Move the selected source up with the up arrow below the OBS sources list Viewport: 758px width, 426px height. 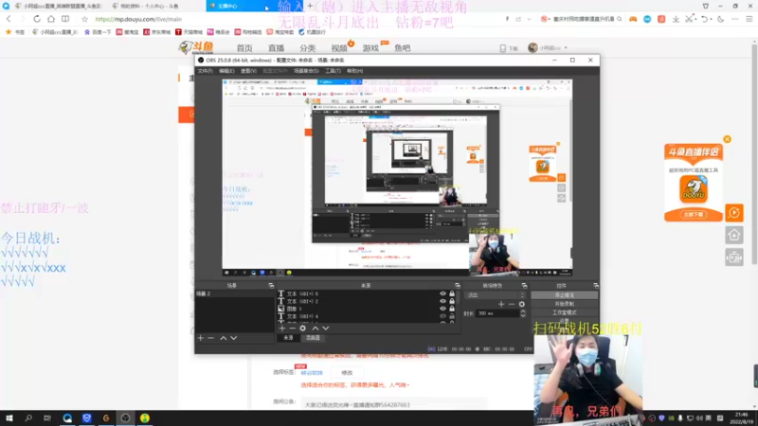[316, 328]
